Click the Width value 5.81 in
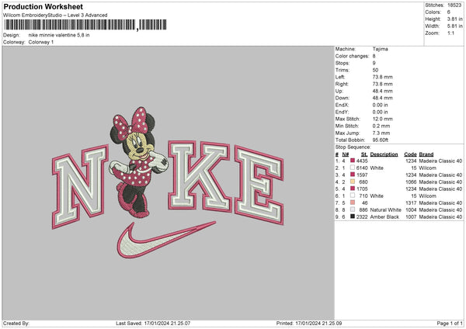This screenshot has width=466, height=329. coord(454,26)
